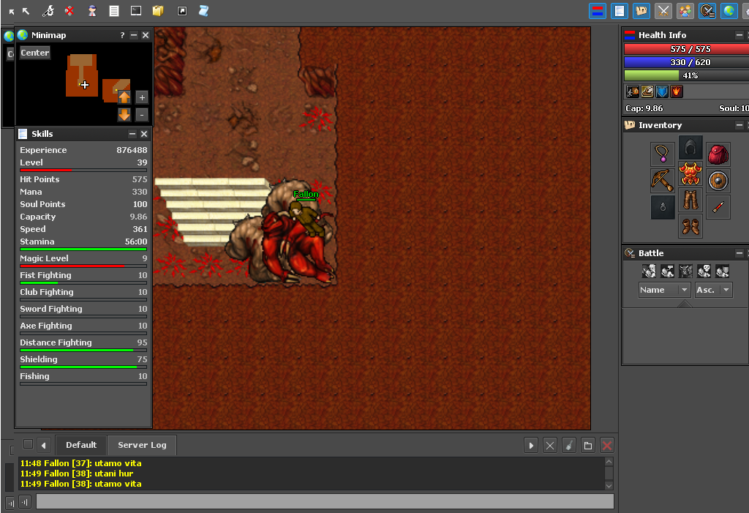Click the shortcut arrow icon in toolbar
This screenshot has width=749, height=513.
(x=182, y=11)
